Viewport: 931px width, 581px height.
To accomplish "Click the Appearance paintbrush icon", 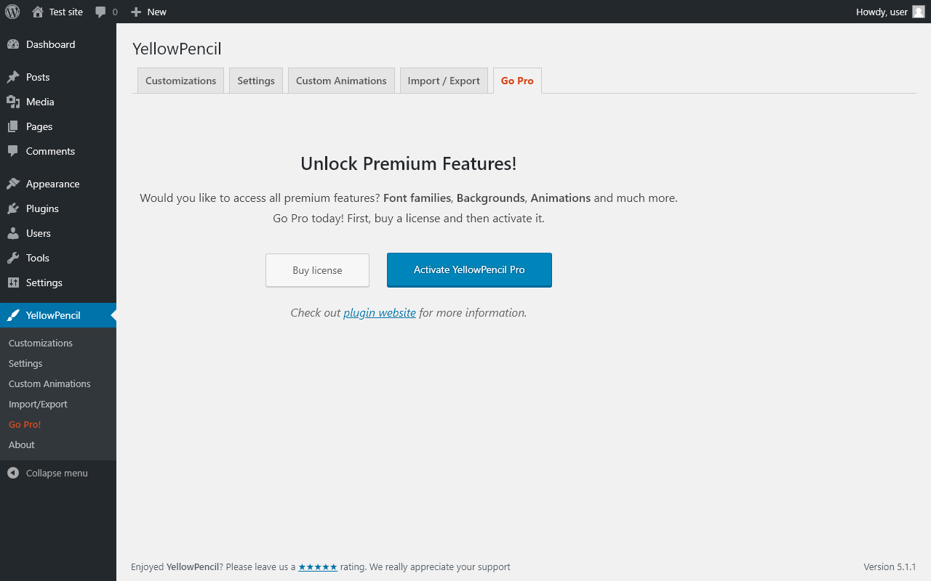I will coord(13,184).
